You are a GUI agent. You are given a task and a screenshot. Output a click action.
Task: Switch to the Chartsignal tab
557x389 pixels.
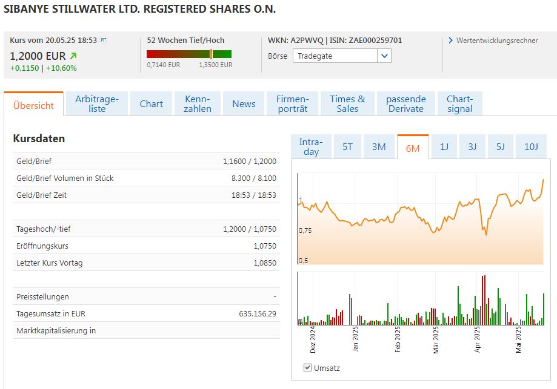(x=459, y=103)
